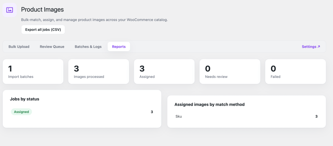Viewport: 333px width, 146px height.
Task: Click the green Assigned status badge
Action: coord(21,112)
